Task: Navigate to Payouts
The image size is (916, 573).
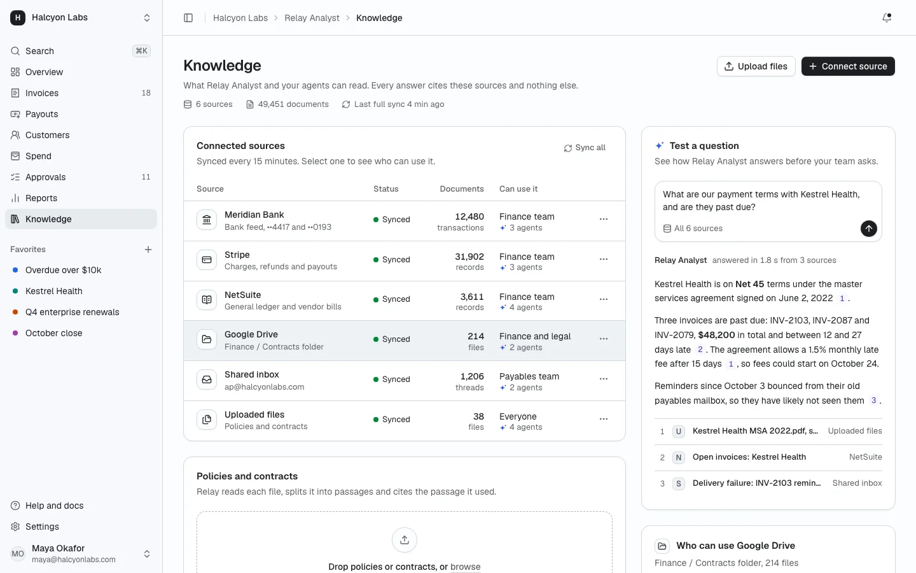Action: tap(81, 114)
